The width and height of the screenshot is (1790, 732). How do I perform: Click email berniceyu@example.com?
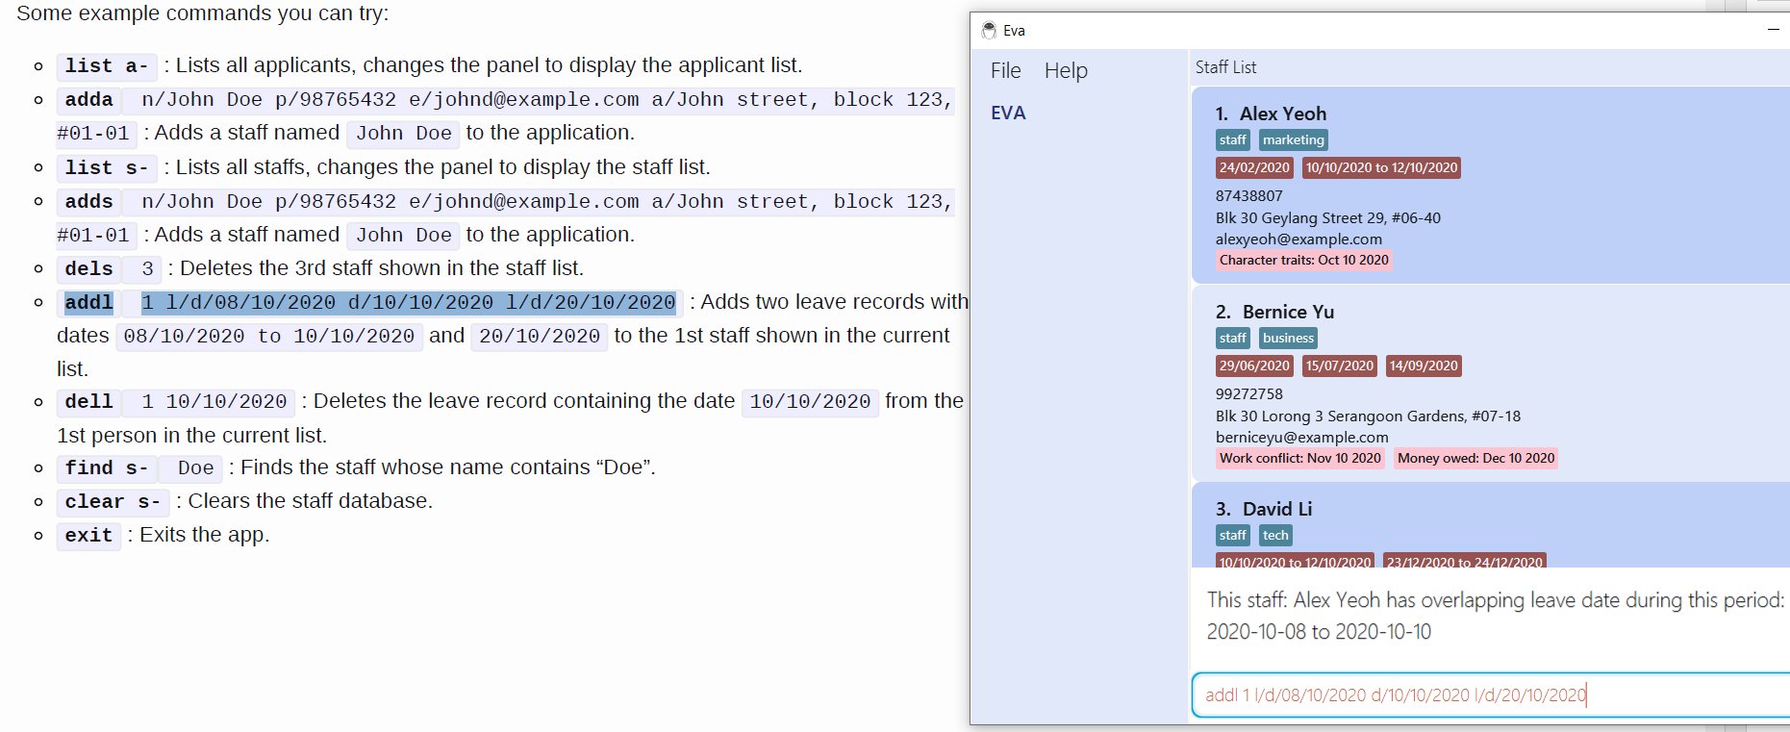(1301, 437)
